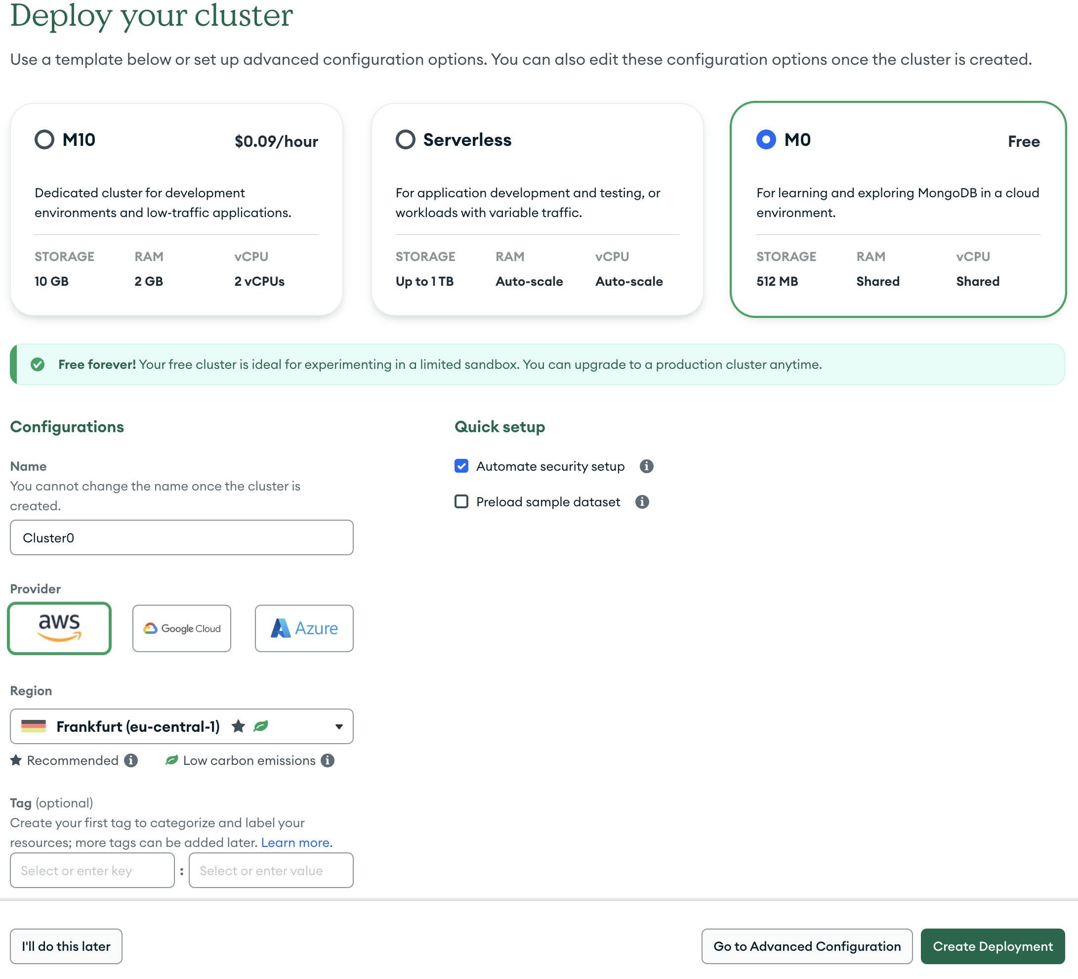Open the tag key selector
The width and height of the screenshot is (1078, 979).
(91, 870)
